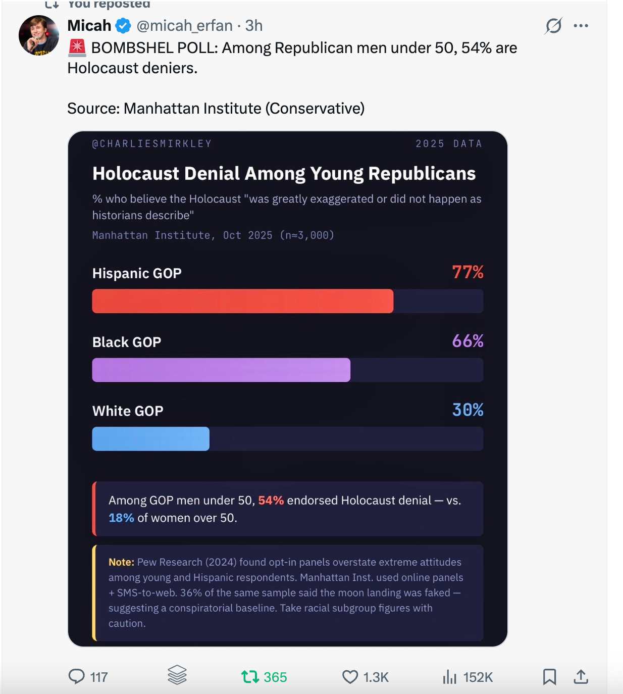Open the @micah_erfan handle link

pos(185,26)
